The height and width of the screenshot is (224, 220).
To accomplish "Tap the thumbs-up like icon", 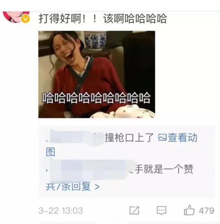I will coord(189,210).
